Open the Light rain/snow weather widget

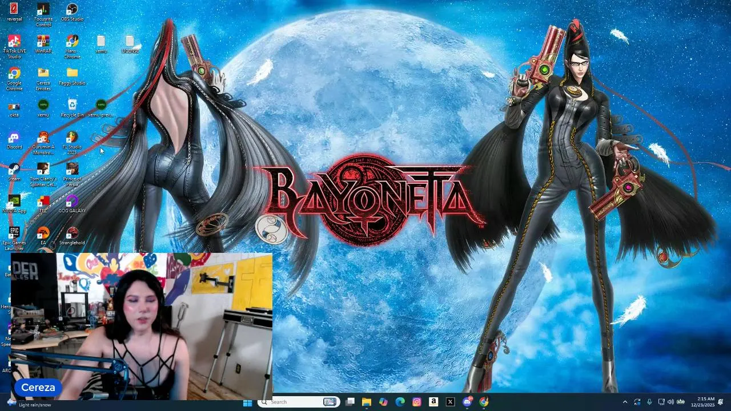30,403
